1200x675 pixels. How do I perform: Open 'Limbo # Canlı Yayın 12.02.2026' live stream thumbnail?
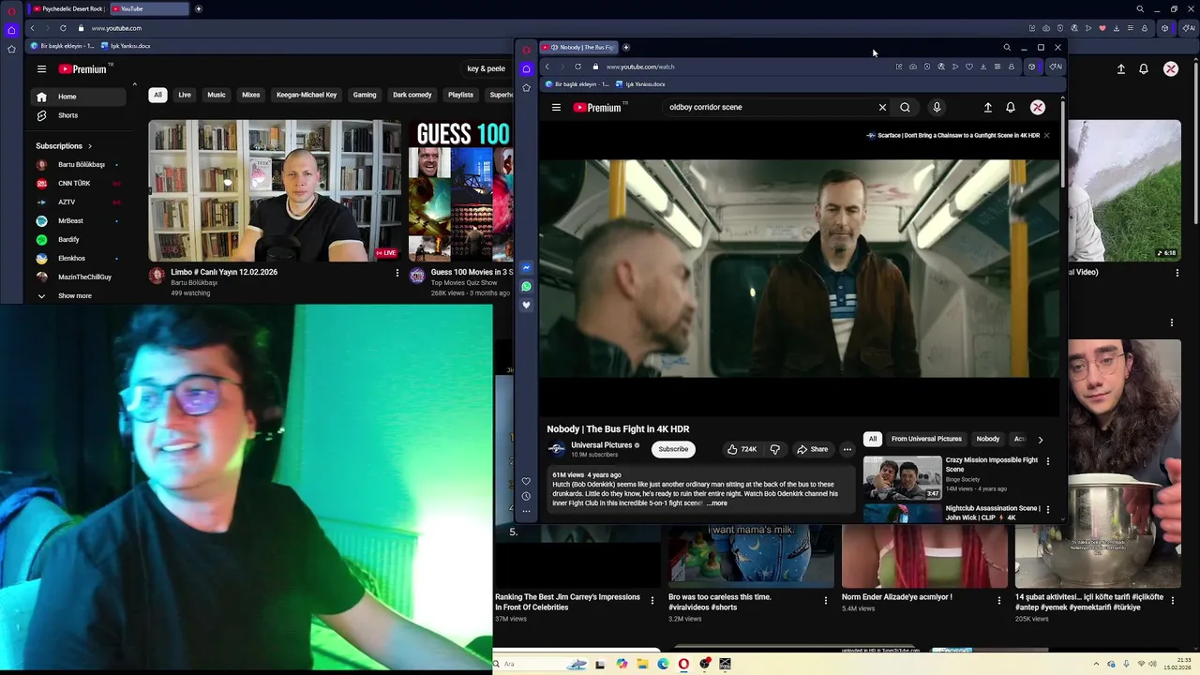point(274,190)
